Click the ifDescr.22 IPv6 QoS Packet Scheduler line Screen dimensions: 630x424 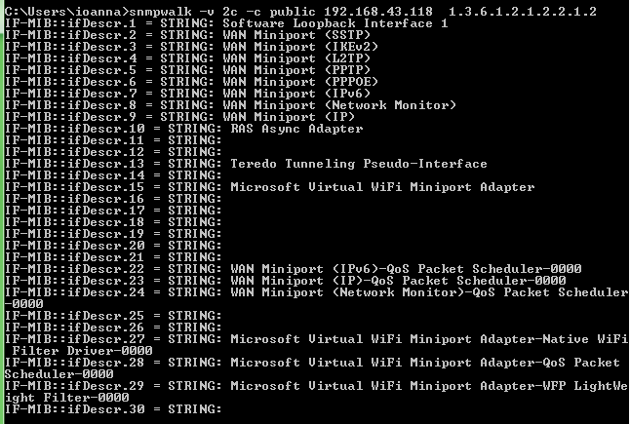(x=293, y=269)
